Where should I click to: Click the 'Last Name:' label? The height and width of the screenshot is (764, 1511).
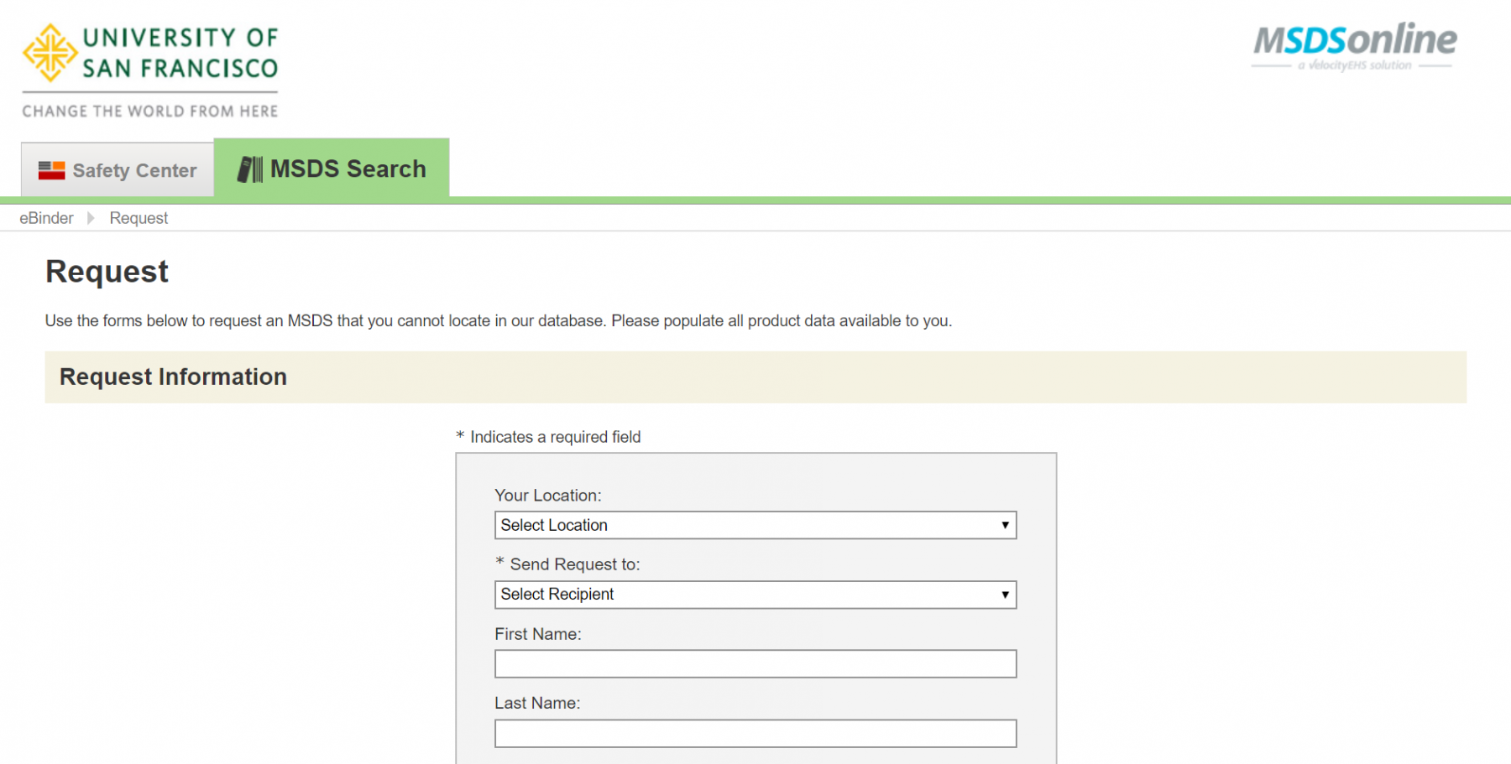click(537, 703)
